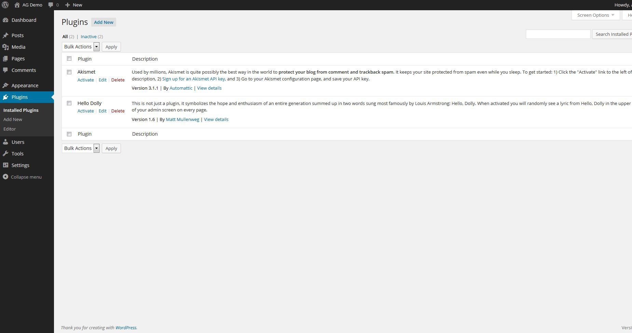Open the bottom Bulk Actions dropdown
Screen dimensions: 632x333
click(81, 148)
